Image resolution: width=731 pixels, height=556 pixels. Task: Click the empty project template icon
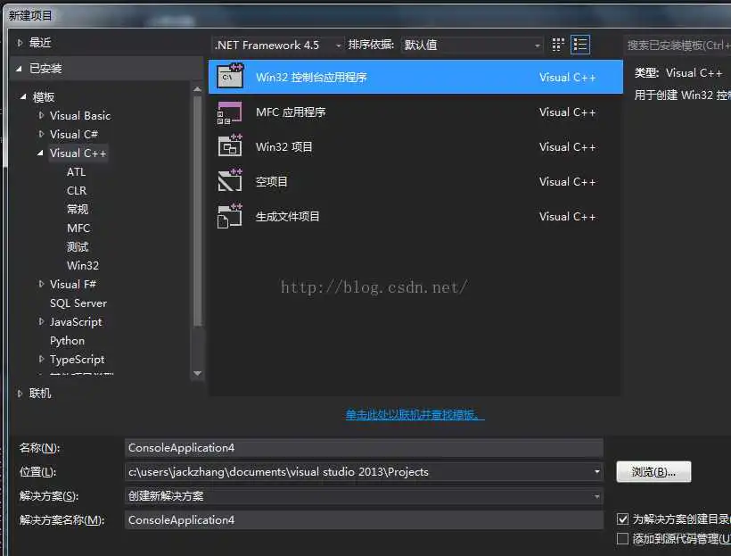230,181
